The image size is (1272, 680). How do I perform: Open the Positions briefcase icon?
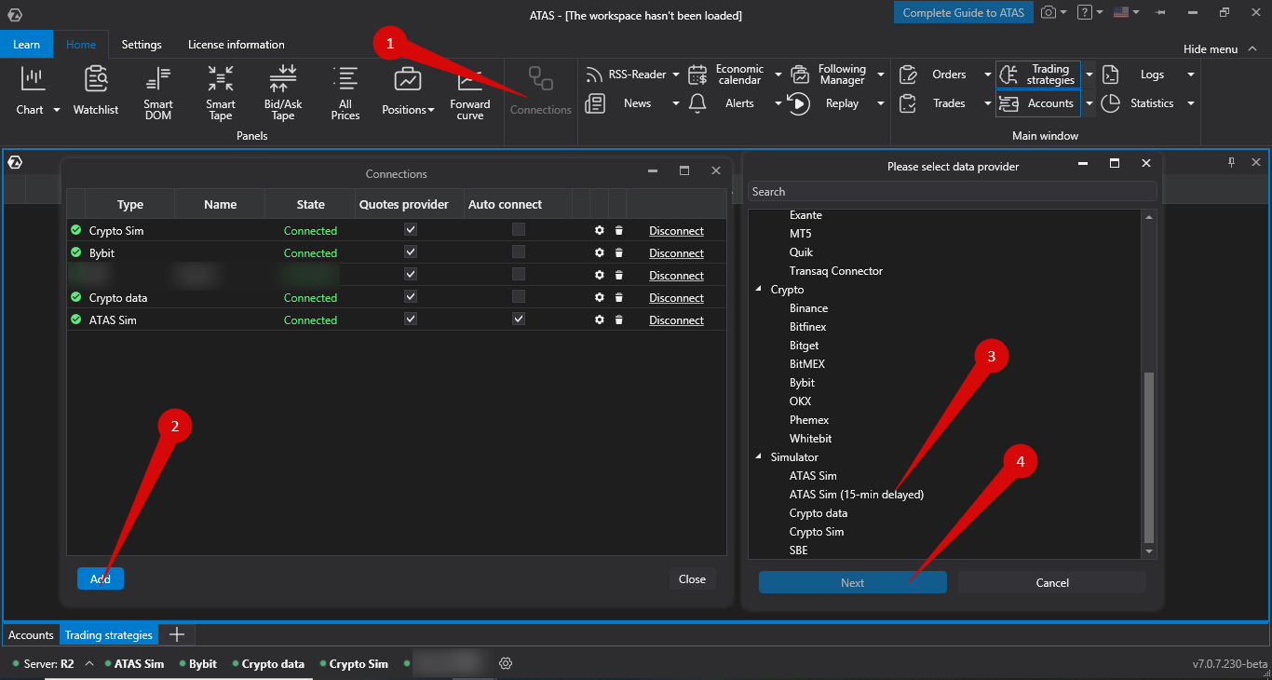(408, 79)
